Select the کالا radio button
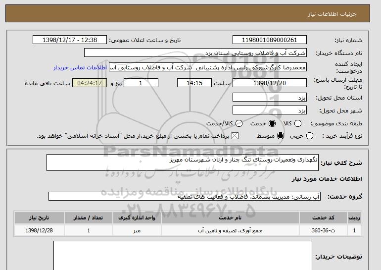The width and height of the screenshot is (381, 270). pyautogui.click(x=298, y=123)
